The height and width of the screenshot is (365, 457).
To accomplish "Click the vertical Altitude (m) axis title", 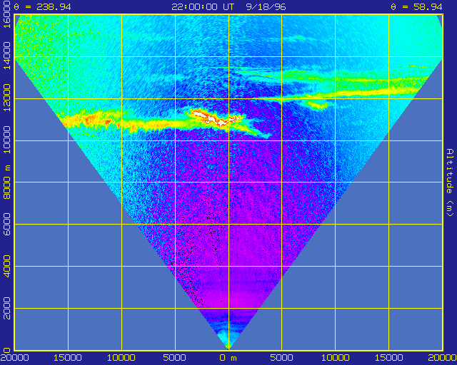I will (451, 182).
